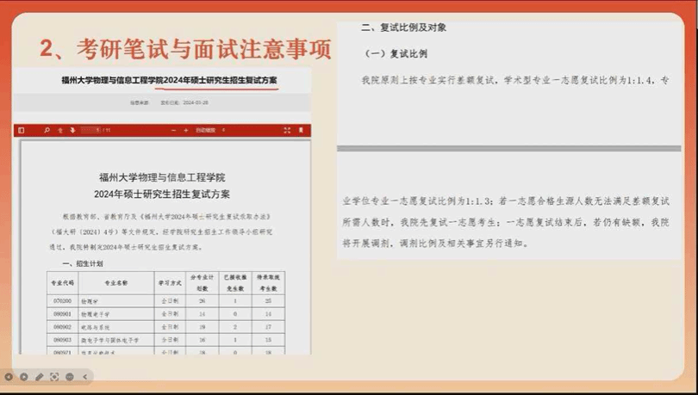Image resolution: width=698 pixels, height=395 pixels.
Task: Click the PDF bookmark icon
Action: tap(300, 131)
